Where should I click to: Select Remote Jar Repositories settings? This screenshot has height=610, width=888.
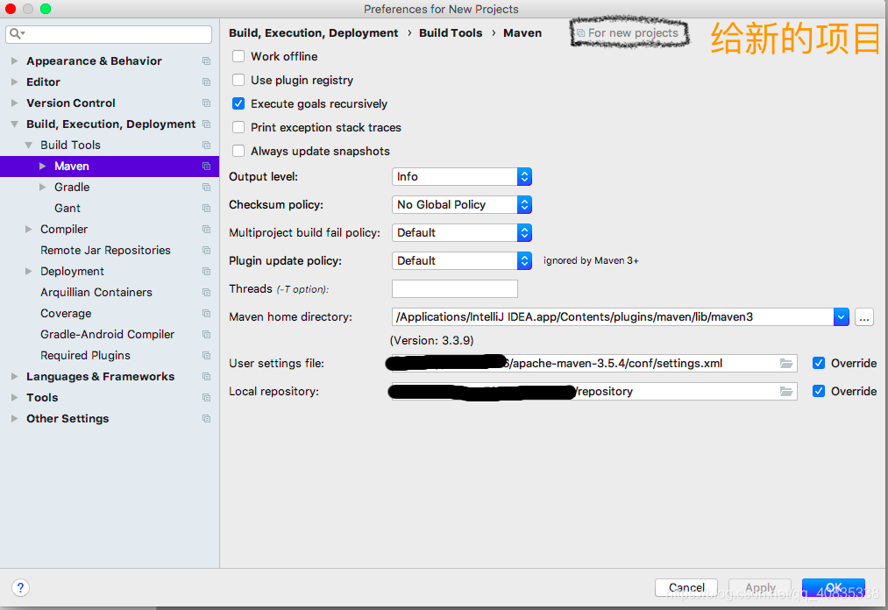coord(105,251)
